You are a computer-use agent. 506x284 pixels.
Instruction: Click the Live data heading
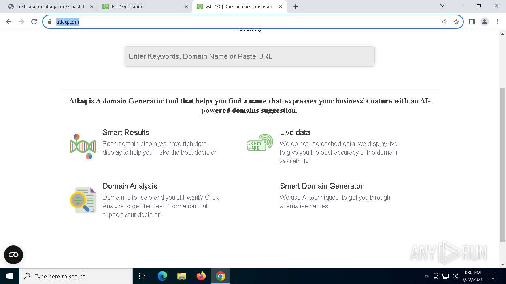coord(295,133)
